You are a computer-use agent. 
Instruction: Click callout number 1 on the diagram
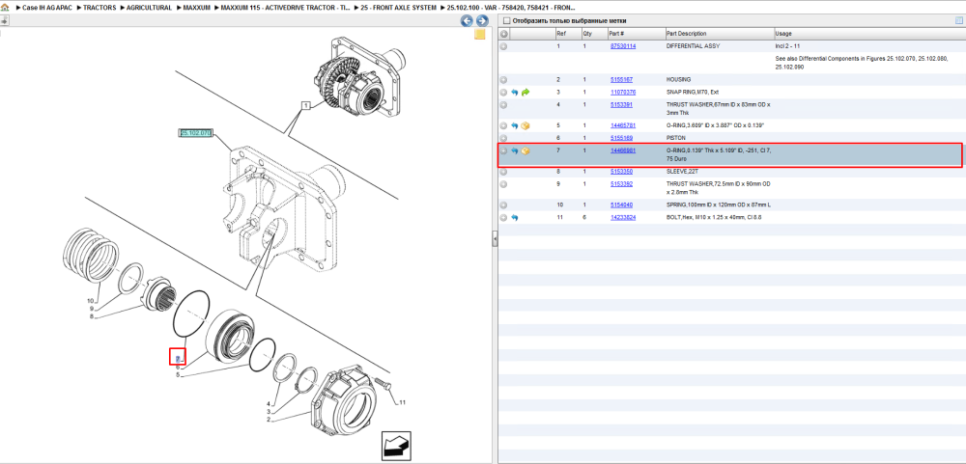click(x=304, y=106)
